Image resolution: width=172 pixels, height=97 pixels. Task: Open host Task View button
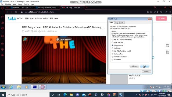59,95
